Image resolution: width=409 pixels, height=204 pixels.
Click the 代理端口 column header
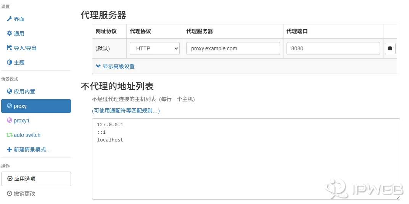click(297, 31)
